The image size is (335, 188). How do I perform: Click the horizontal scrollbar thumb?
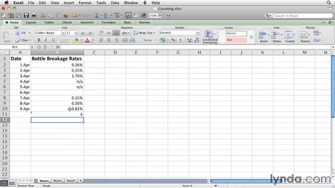point(245,181)
